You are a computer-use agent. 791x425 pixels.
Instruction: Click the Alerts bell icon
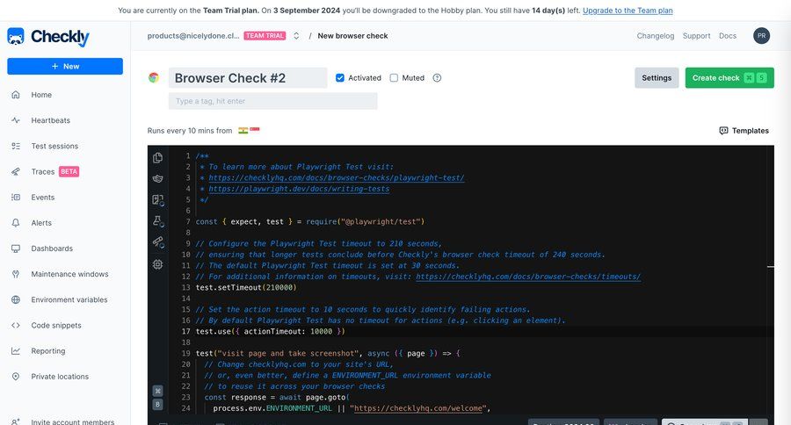16,223
